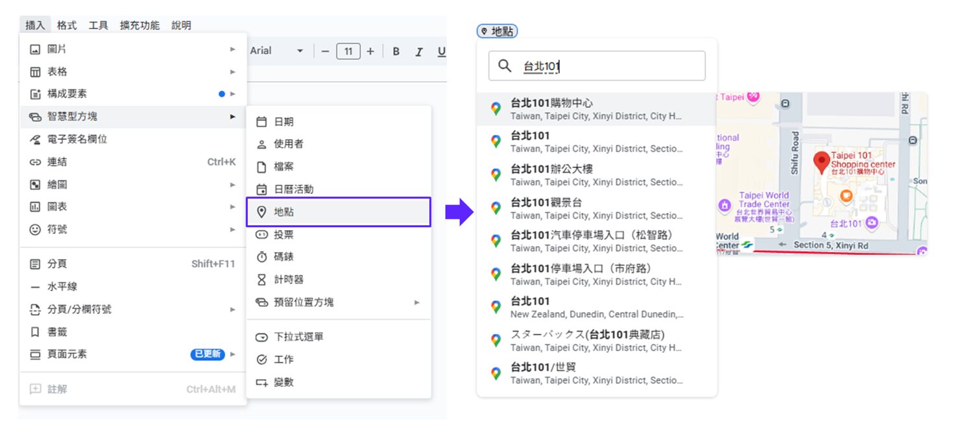Open the 說明 menu
Screen dimensions: 973x436
[182, 25]
